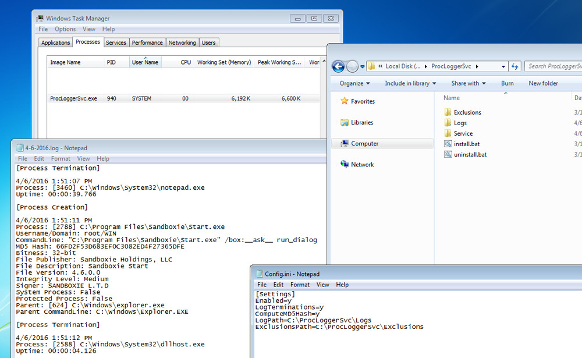The image size is (582, 358).
Task: Sort by Working Set (Memory) column
Action: point(224,62)
